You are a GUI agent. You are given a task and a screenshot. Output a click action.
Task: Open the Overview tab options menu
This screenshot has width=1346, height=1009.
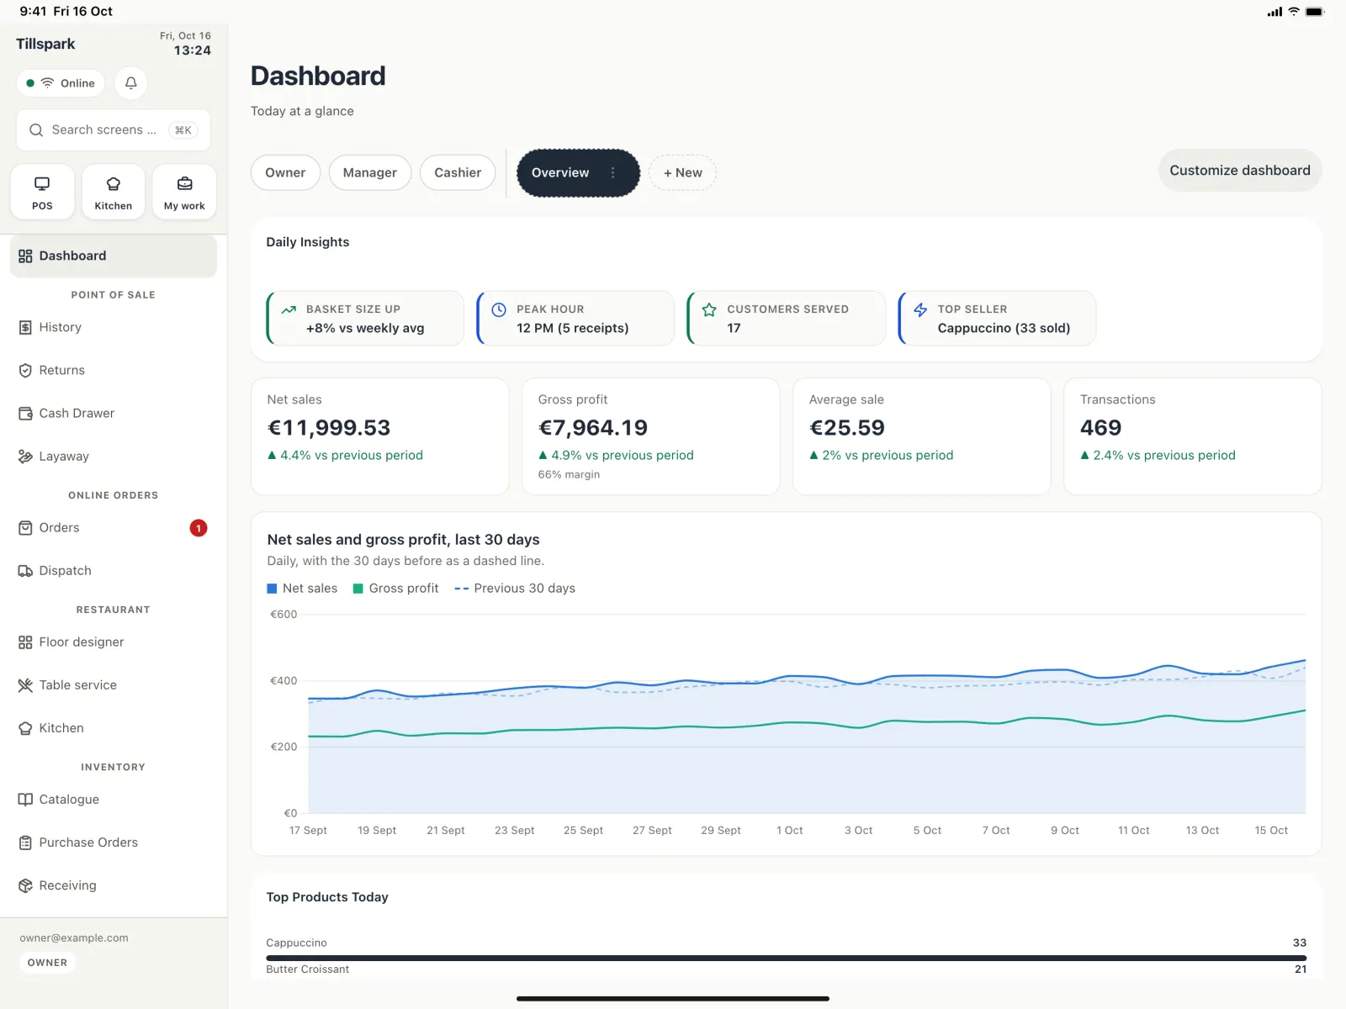coord(613,172)
